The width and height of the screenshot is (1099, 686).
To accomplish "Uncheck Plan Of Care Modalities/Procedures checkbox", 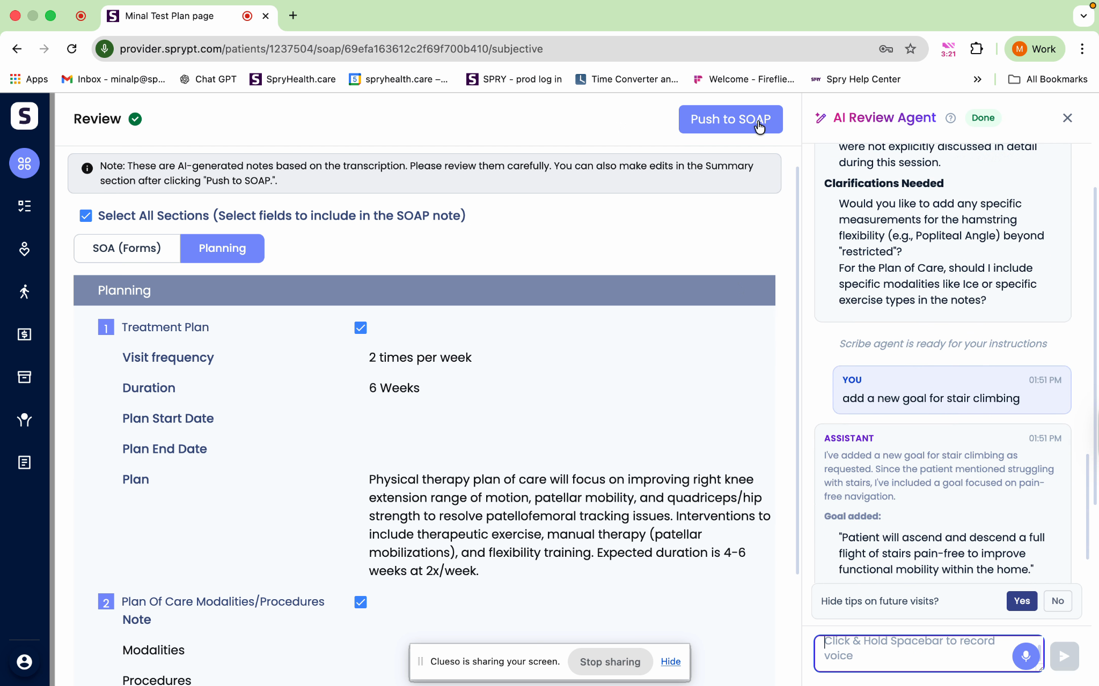I will [361, 602].
